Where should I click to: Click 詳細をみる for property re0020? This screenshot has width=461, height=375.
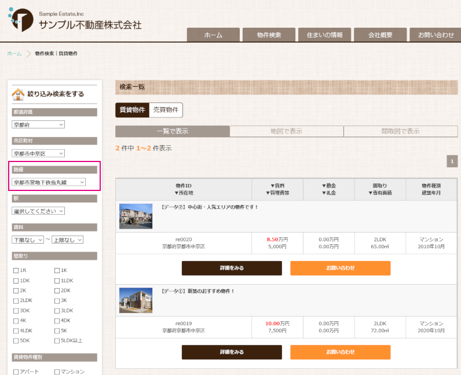(x=232, y=268)
